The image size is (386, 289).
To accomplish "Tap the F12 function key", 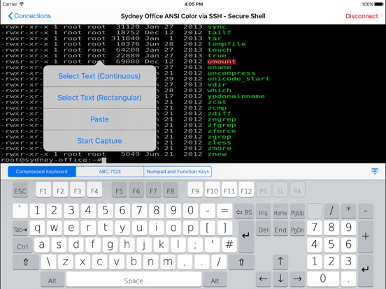I will pyautogui.click(x=246, y=190).
